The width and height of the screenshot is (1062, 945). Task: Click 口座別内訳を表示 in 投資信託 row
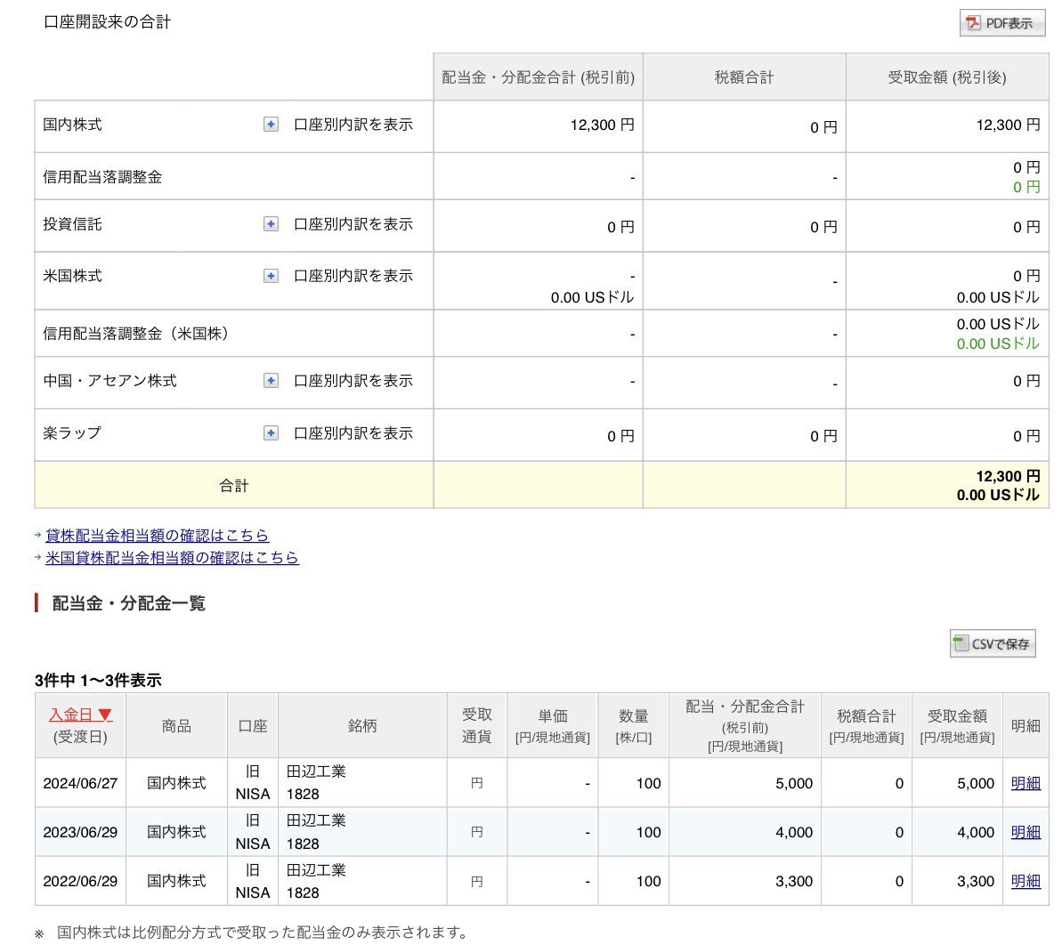click(x=353, y=224)
